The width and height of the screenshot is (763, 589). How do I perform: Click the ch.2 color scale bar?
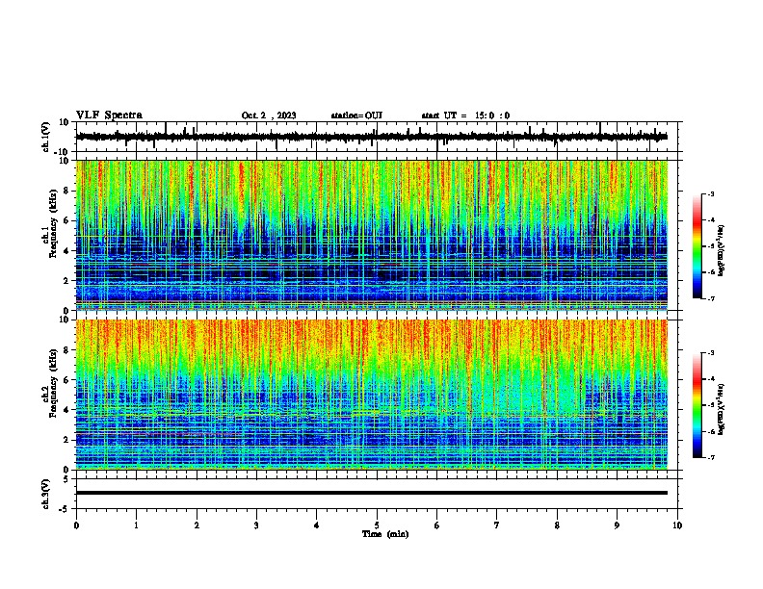tap(697, 405)
